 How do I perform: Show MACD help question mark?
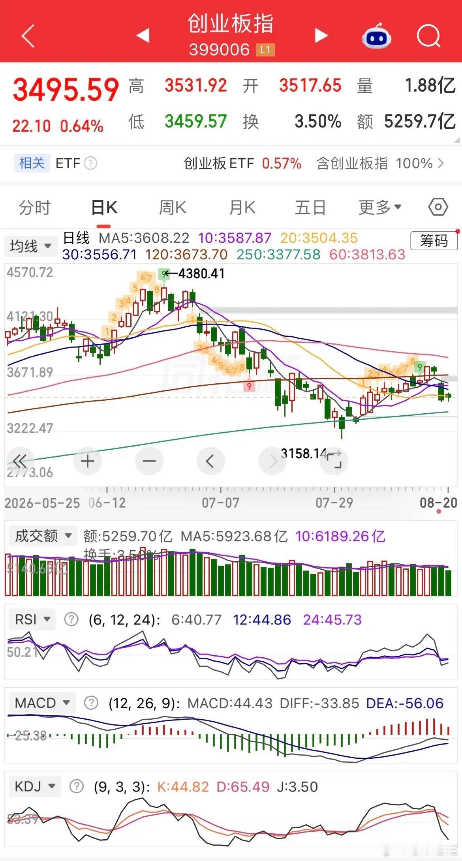point(91,703)
